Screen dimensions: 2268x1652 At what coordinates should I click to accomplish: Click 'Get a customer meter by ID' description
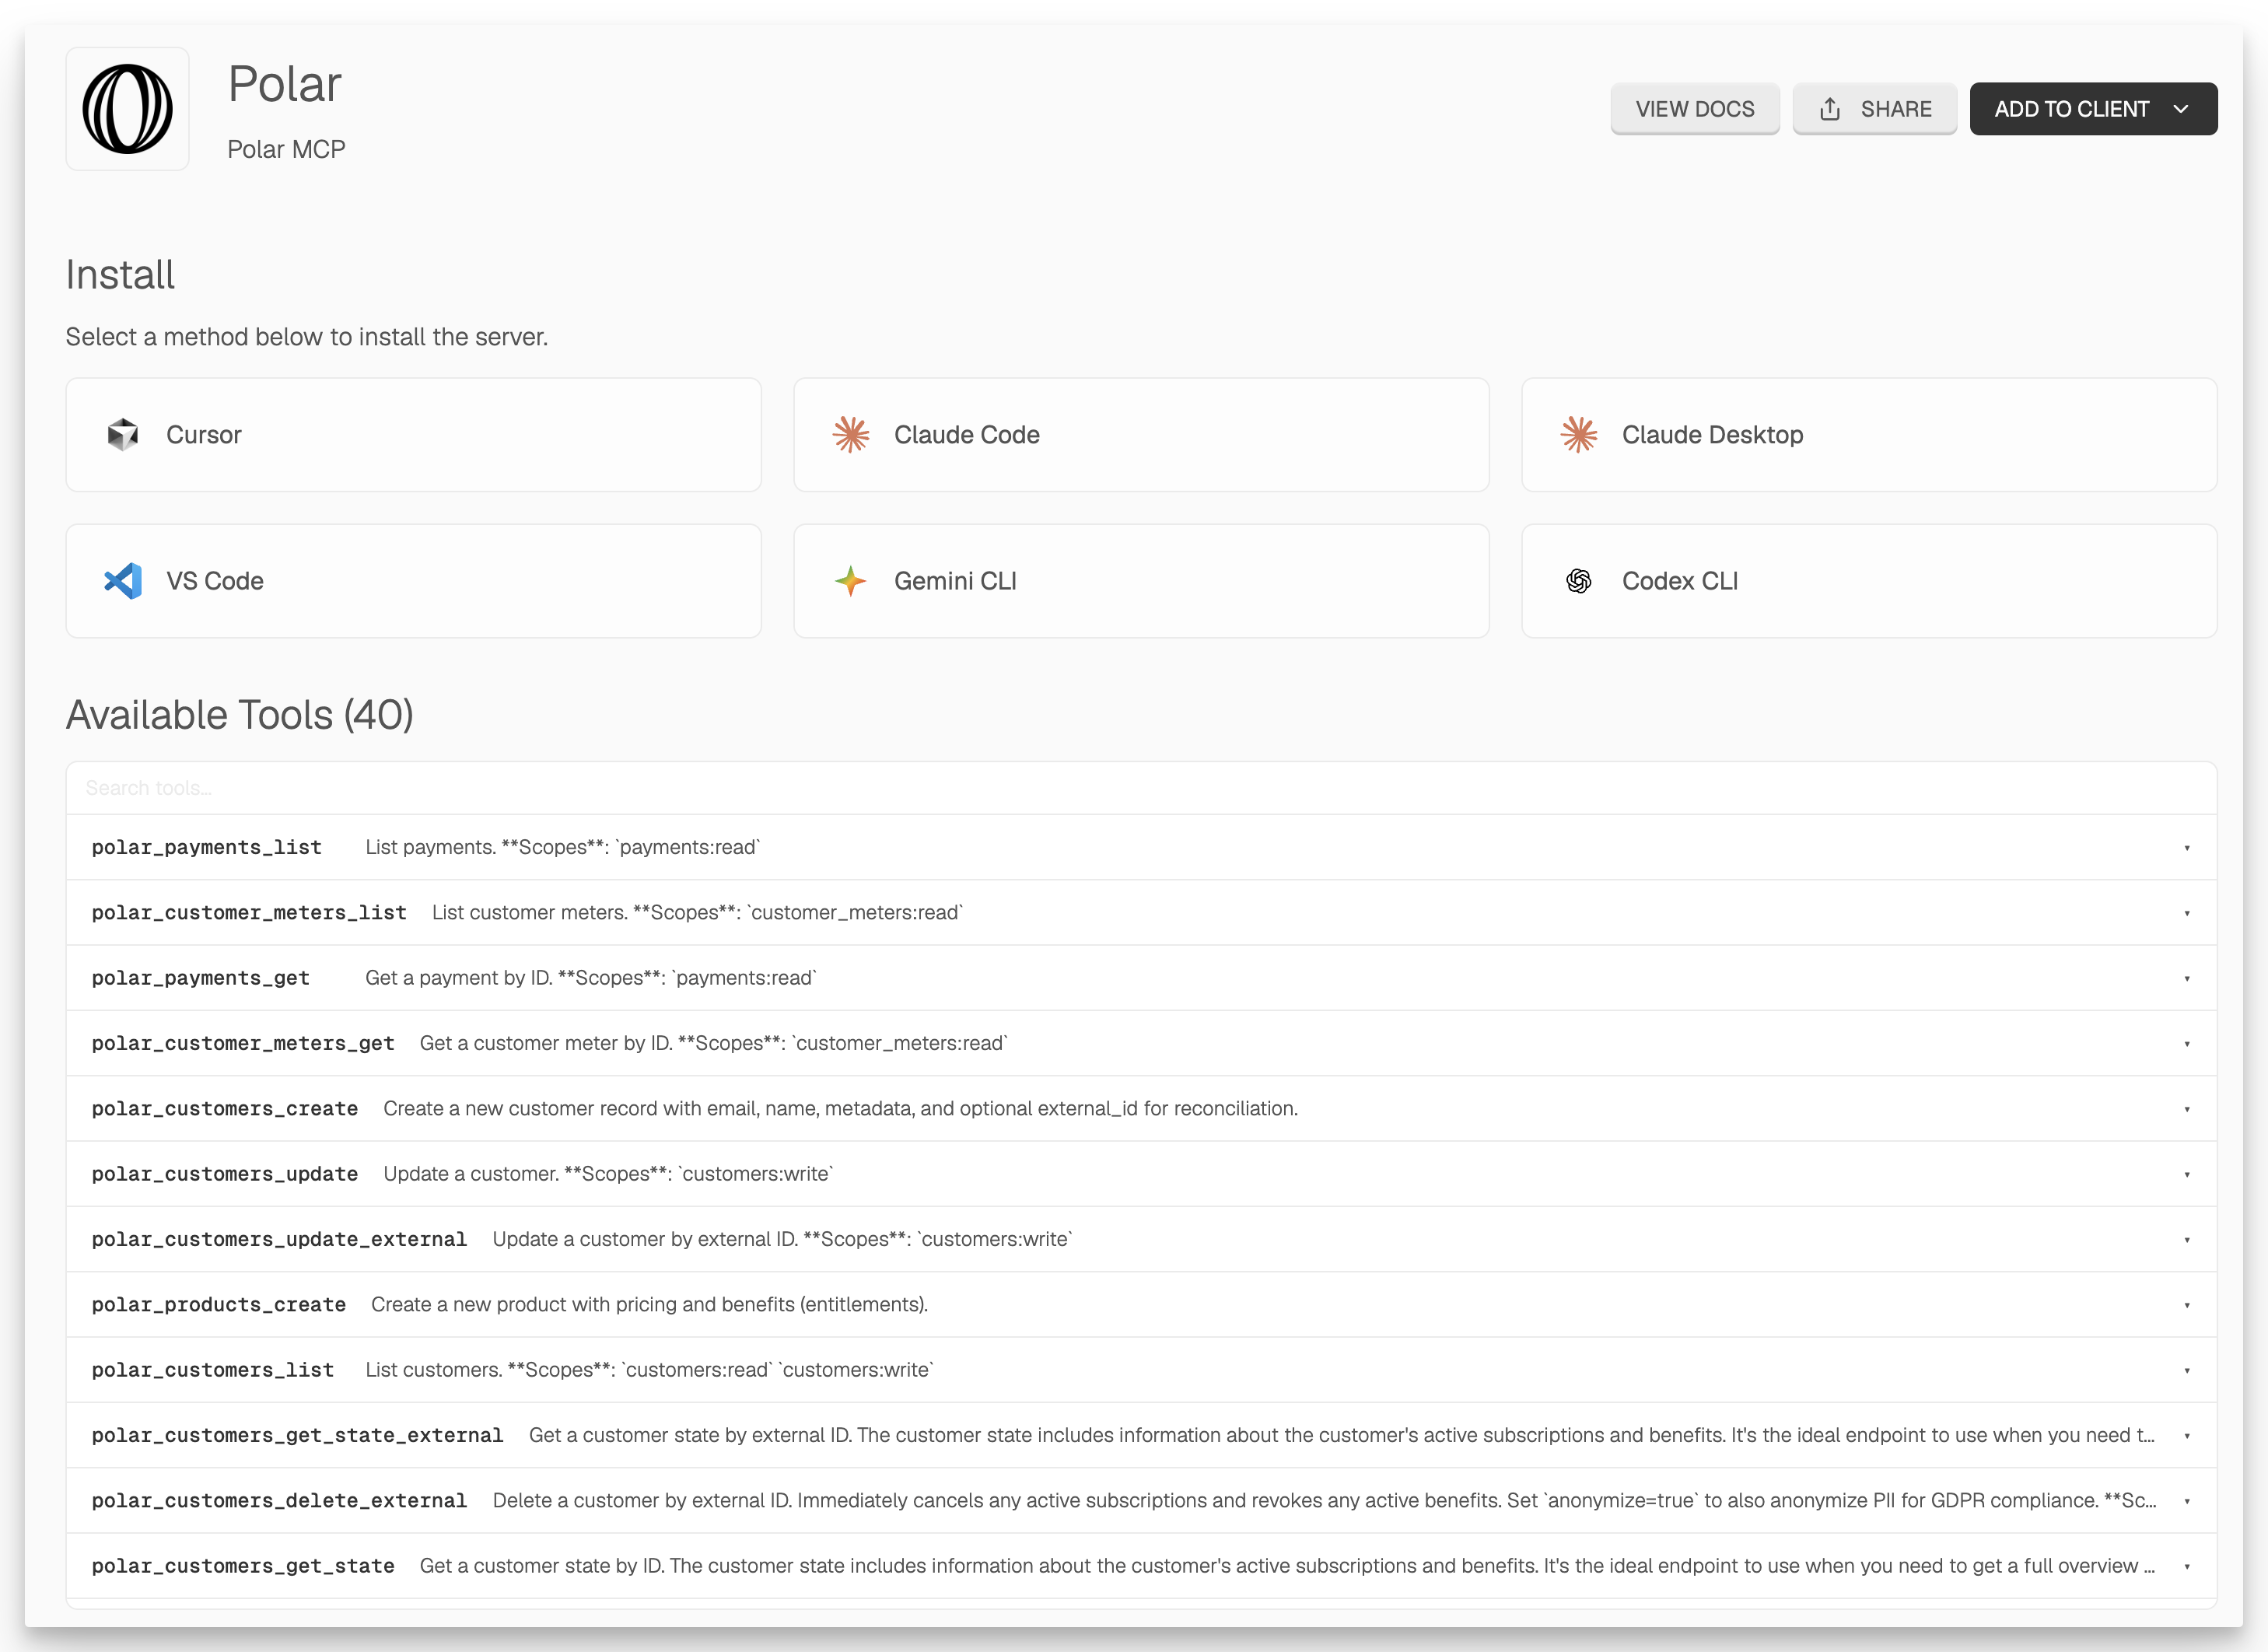click(x=714, y=1043)
